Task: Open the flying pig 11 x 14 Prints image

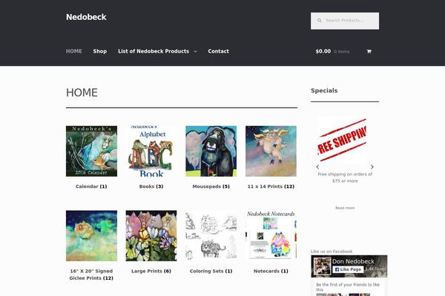Action: coord(271,151)
